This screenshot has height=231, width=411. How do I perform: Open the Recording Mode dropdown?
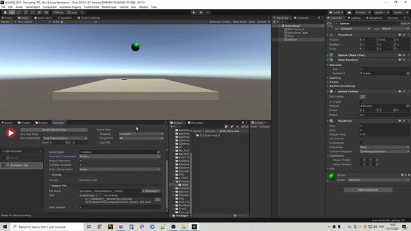coord(65,138)
